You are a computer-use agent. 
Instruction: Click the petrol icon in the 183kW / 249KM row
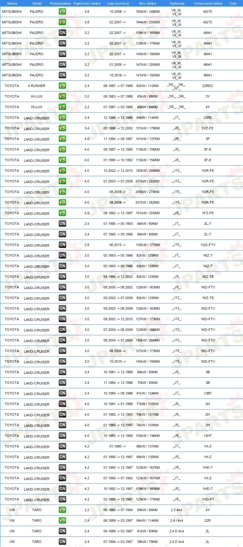[62, 171]
